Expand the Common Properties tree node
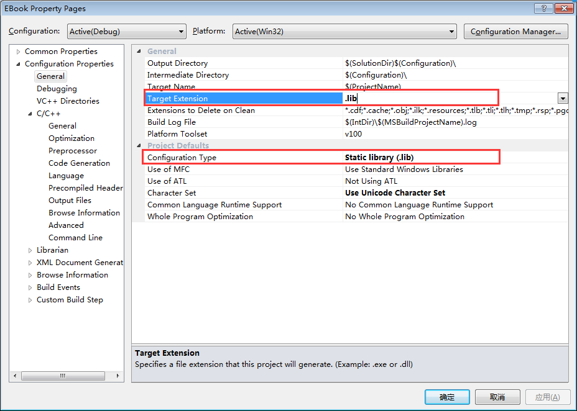 pyautogui.click(x=18, y=52)
